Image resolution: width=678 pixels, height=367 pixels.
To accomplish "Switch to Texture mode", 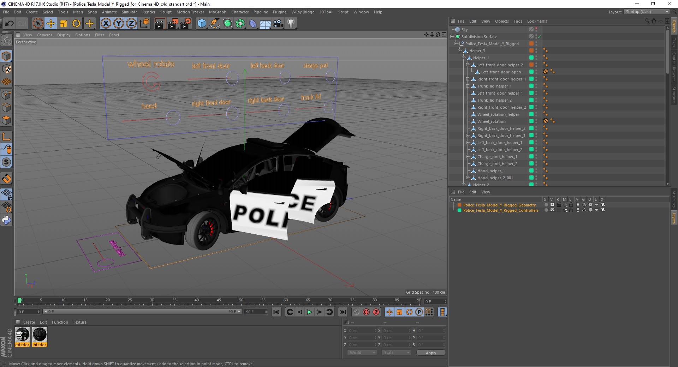I will [6, 69].
